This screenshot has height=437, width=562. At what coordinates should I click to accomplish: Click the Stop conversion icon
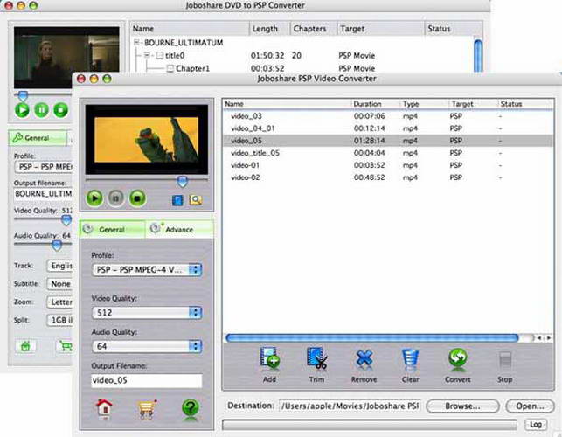[x=504, y=360]
